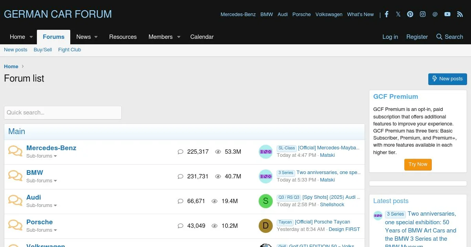Open the BMW forum title
Image resolution: width=471 pixels, height=247 pixels.
point(35,173)
